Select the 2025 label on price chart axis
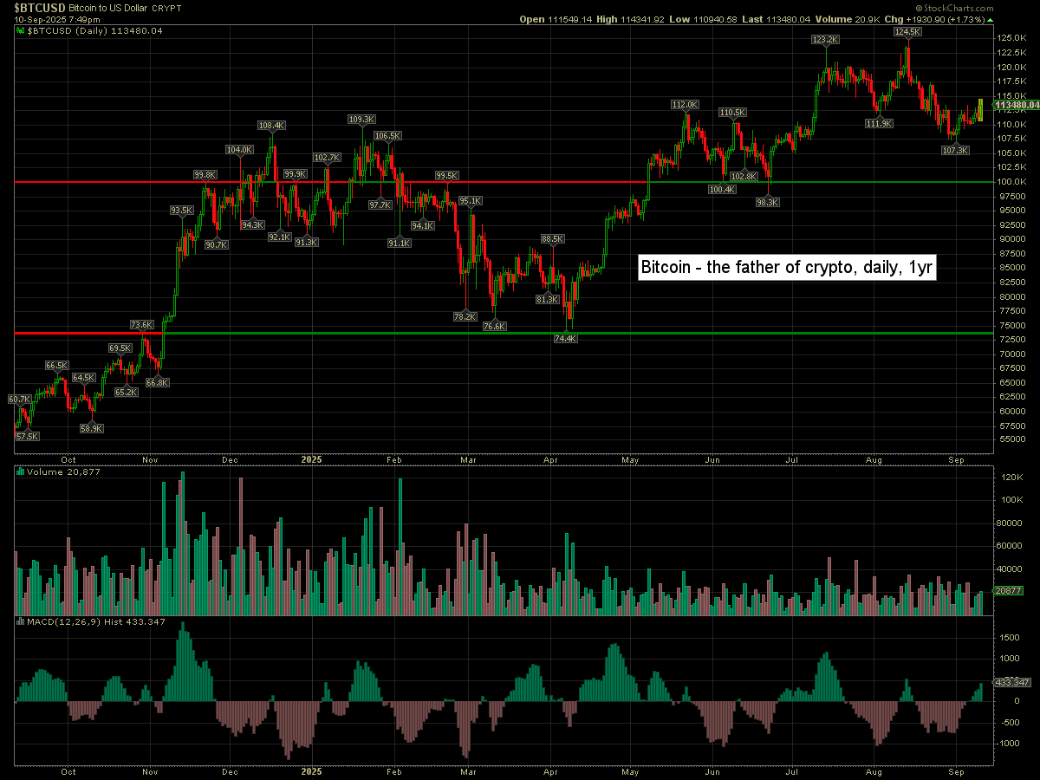Image resolution: width=1040 pixels, height=780 pixels. [311, 459]
